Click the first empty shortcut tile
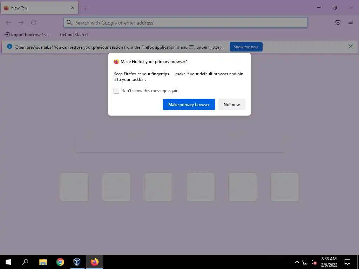 tap(74, 187)
